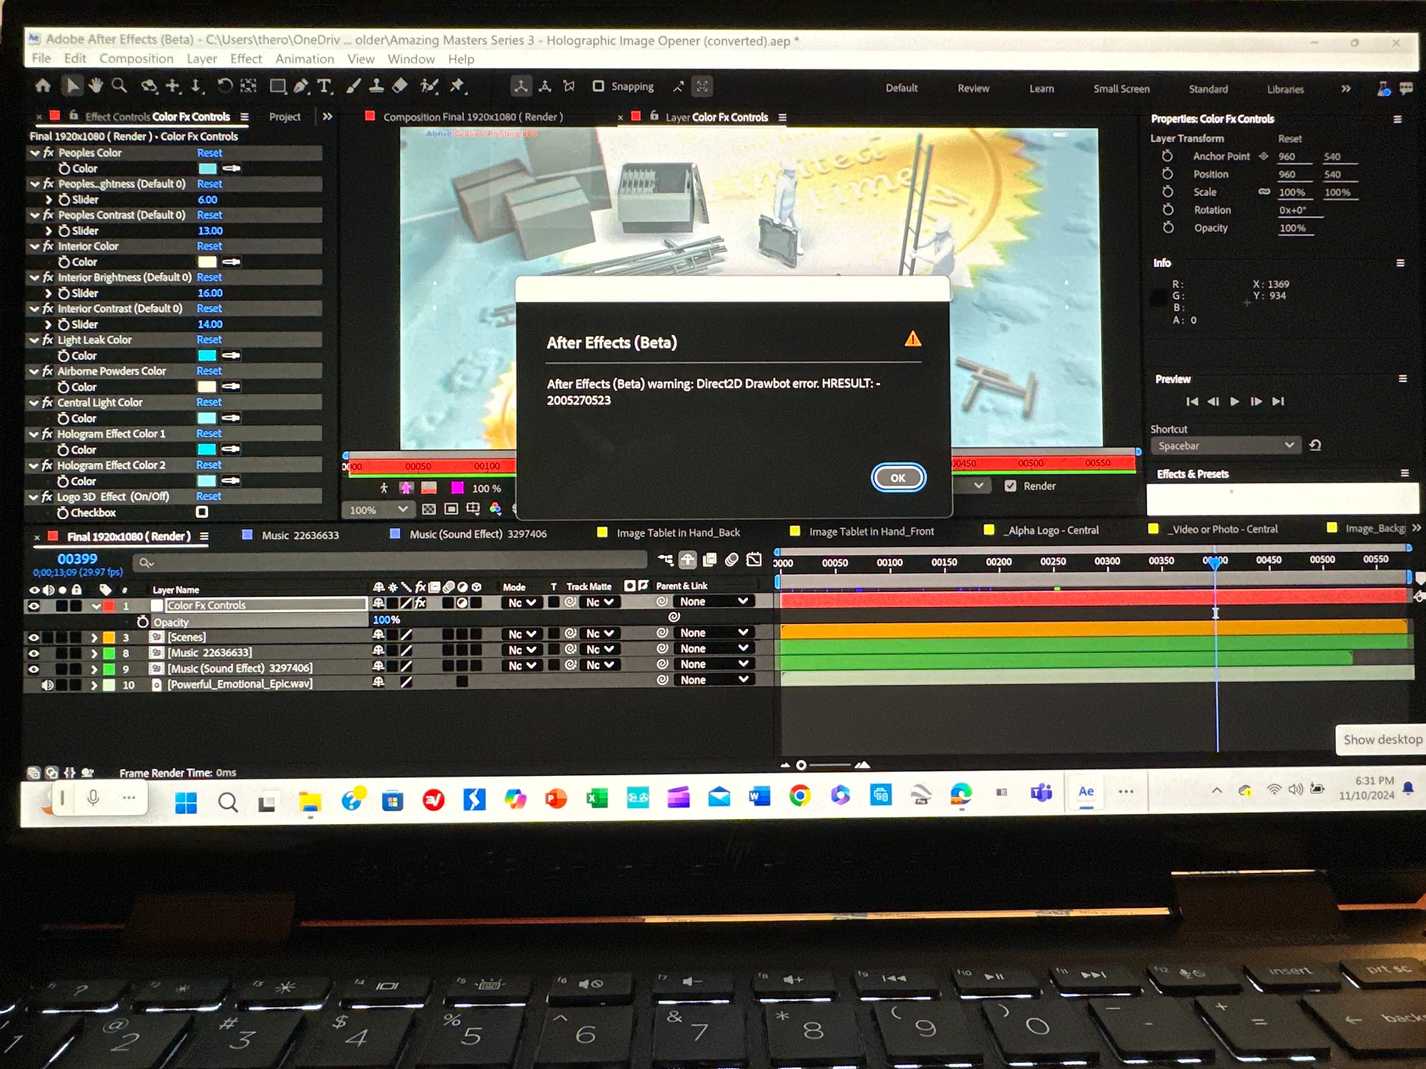1426x1069 pixels.
Task: Switch to Music 22636633 timeline tab
Action: [x=300, y=535]
